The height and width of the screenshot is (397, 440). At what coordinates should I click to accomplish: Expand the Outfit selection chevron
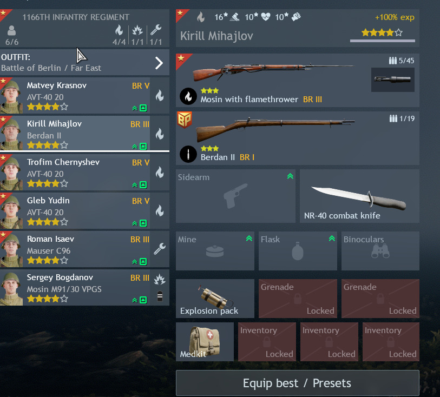pos(159,63)
